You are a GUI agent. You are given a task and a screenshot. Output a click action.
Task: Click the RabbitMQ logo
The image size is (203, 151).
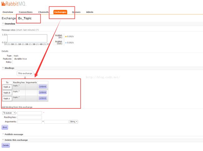tap(14, 4)
